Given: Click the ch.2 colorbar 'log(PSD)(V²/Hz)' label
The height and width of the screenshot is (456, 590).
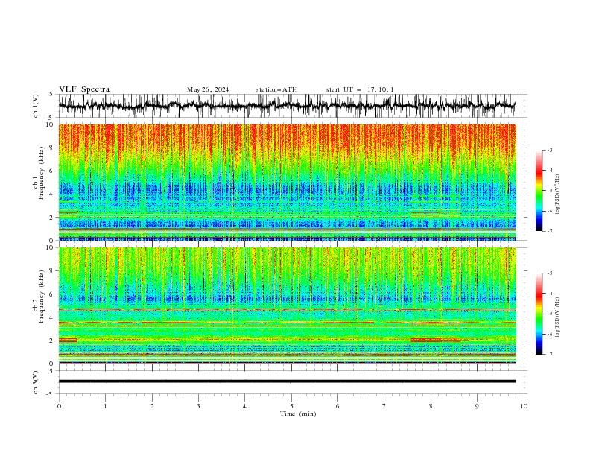Looking at the screenshot, I should (x=557, y=317).
